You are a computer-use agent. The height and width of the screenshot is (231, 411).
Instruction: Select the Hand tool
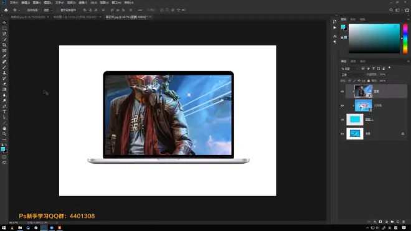pos(4,128)
